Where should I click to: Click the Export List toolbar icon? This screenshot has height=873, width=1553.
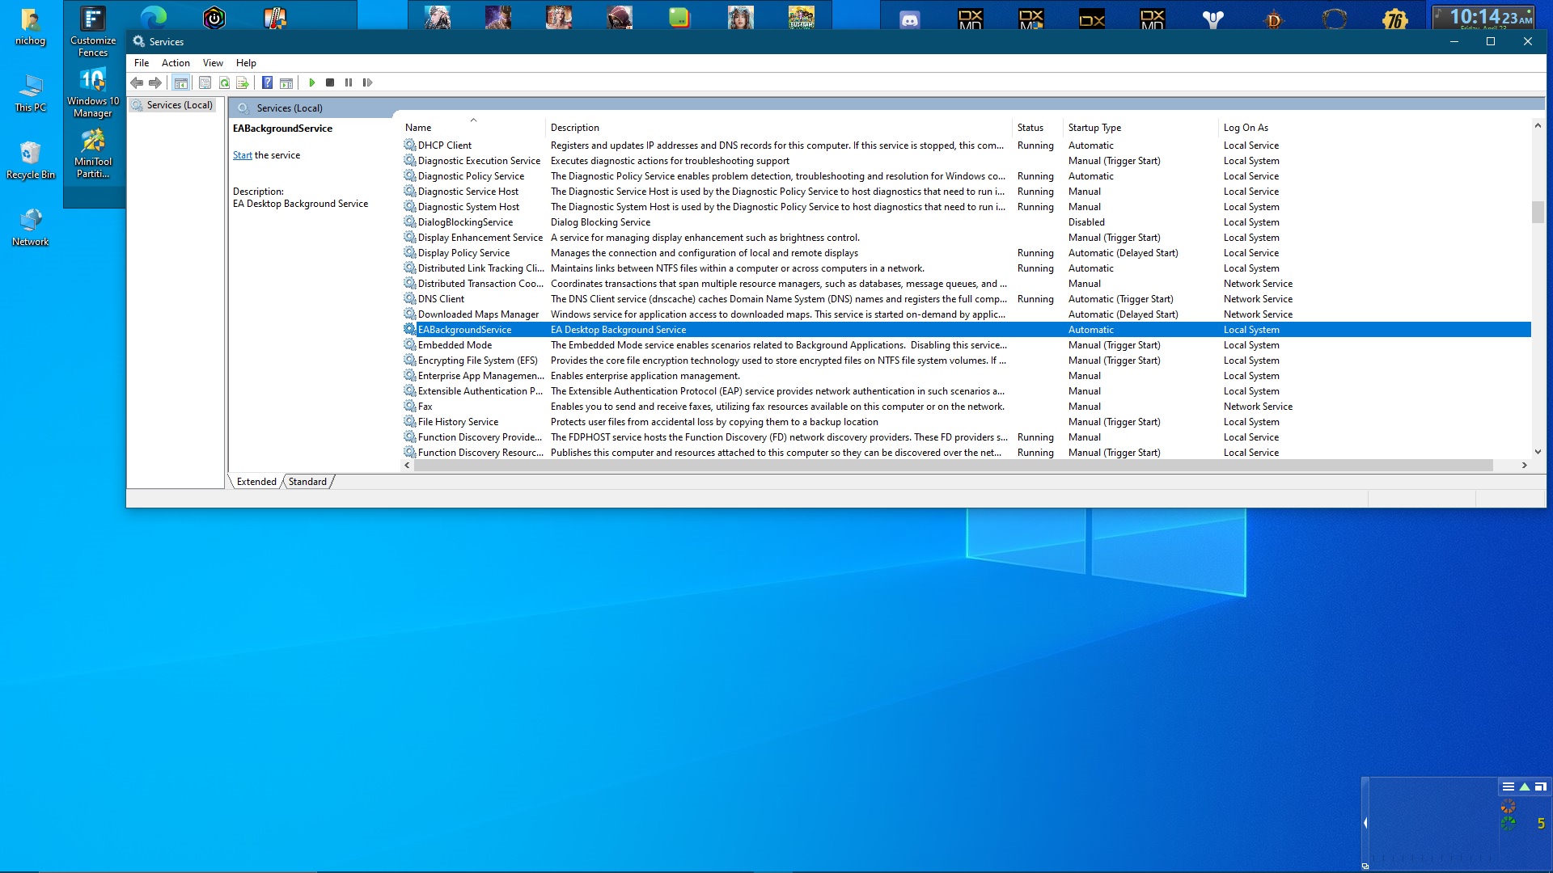click(x=242, y=82)
